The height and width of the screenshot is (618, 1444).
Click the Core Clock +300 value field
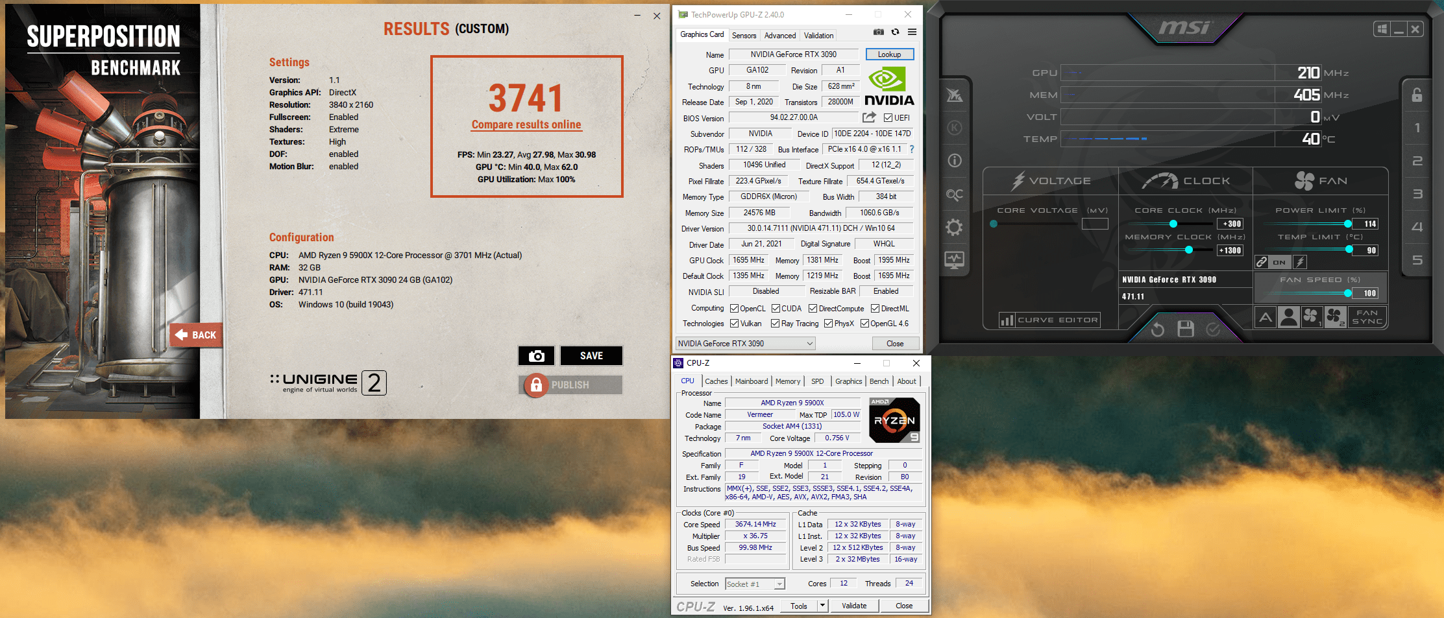click(x=1230, y=224)
